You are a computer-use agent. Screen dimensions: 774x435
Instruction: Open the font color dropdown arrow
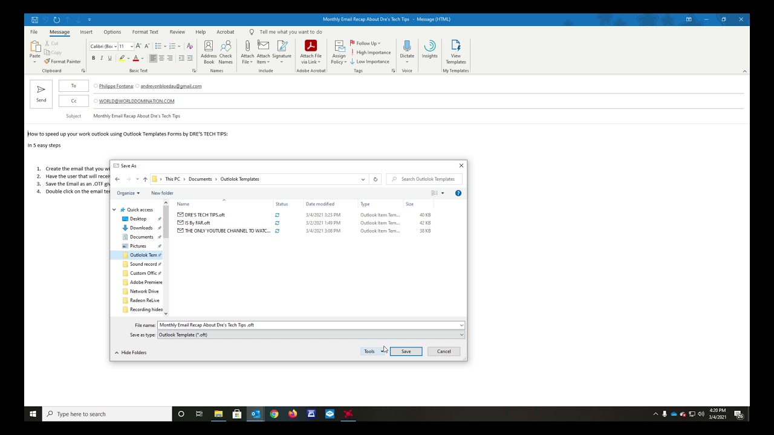click(141, 59)
